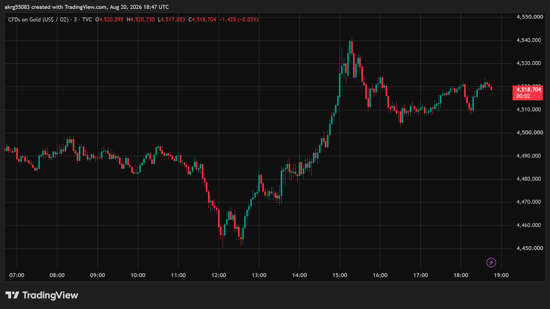Select the CFDs on Gold symbol title
Viewport: 550px width, 309px height.
(38, 20)
